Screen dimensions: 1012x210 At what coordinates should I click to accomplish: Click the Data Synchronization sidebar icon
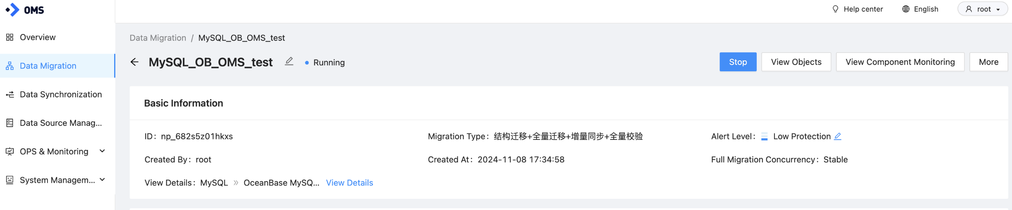click(x=10, y=95)
